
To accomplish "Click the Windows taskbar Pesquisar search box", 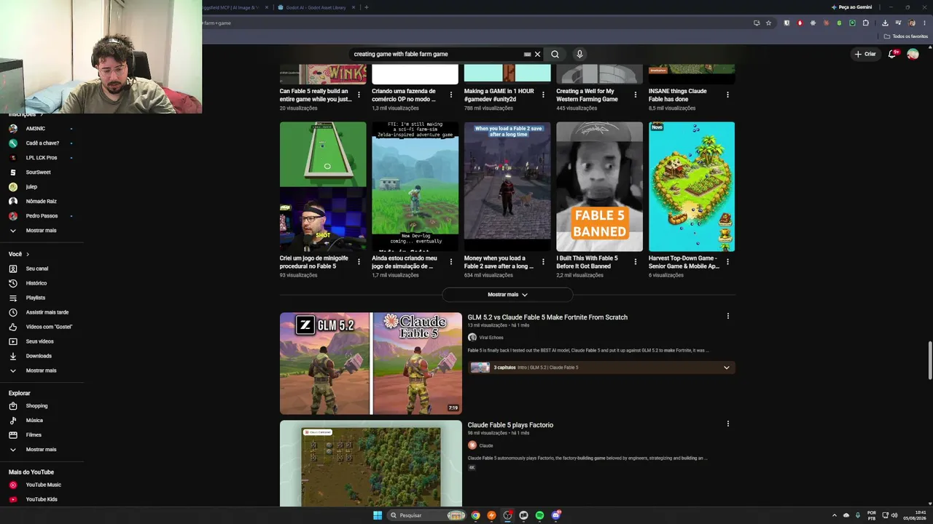I will pyautogui.click(x=426, y=515).
